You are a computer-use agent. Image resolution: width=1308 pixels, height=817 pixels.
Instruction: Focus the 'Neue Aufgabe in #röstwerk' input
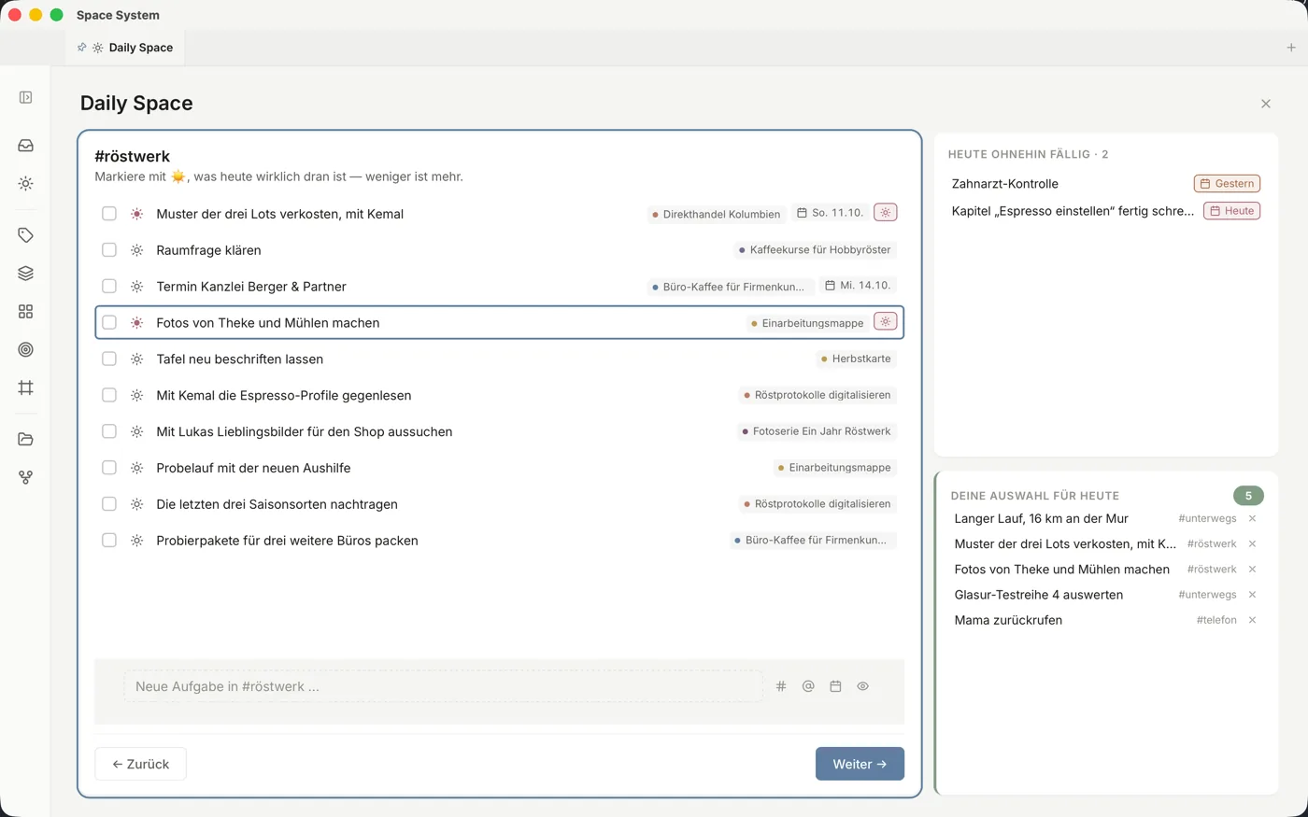click(x=443, y=686)
